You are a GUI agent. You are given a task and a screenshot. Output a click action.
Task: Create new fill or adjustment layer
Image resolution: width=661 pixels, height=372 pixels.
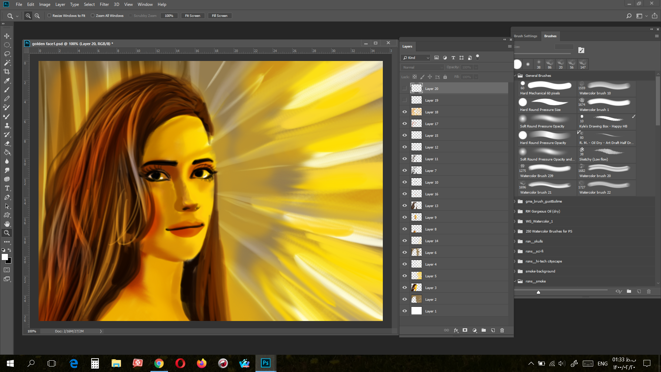474,330
